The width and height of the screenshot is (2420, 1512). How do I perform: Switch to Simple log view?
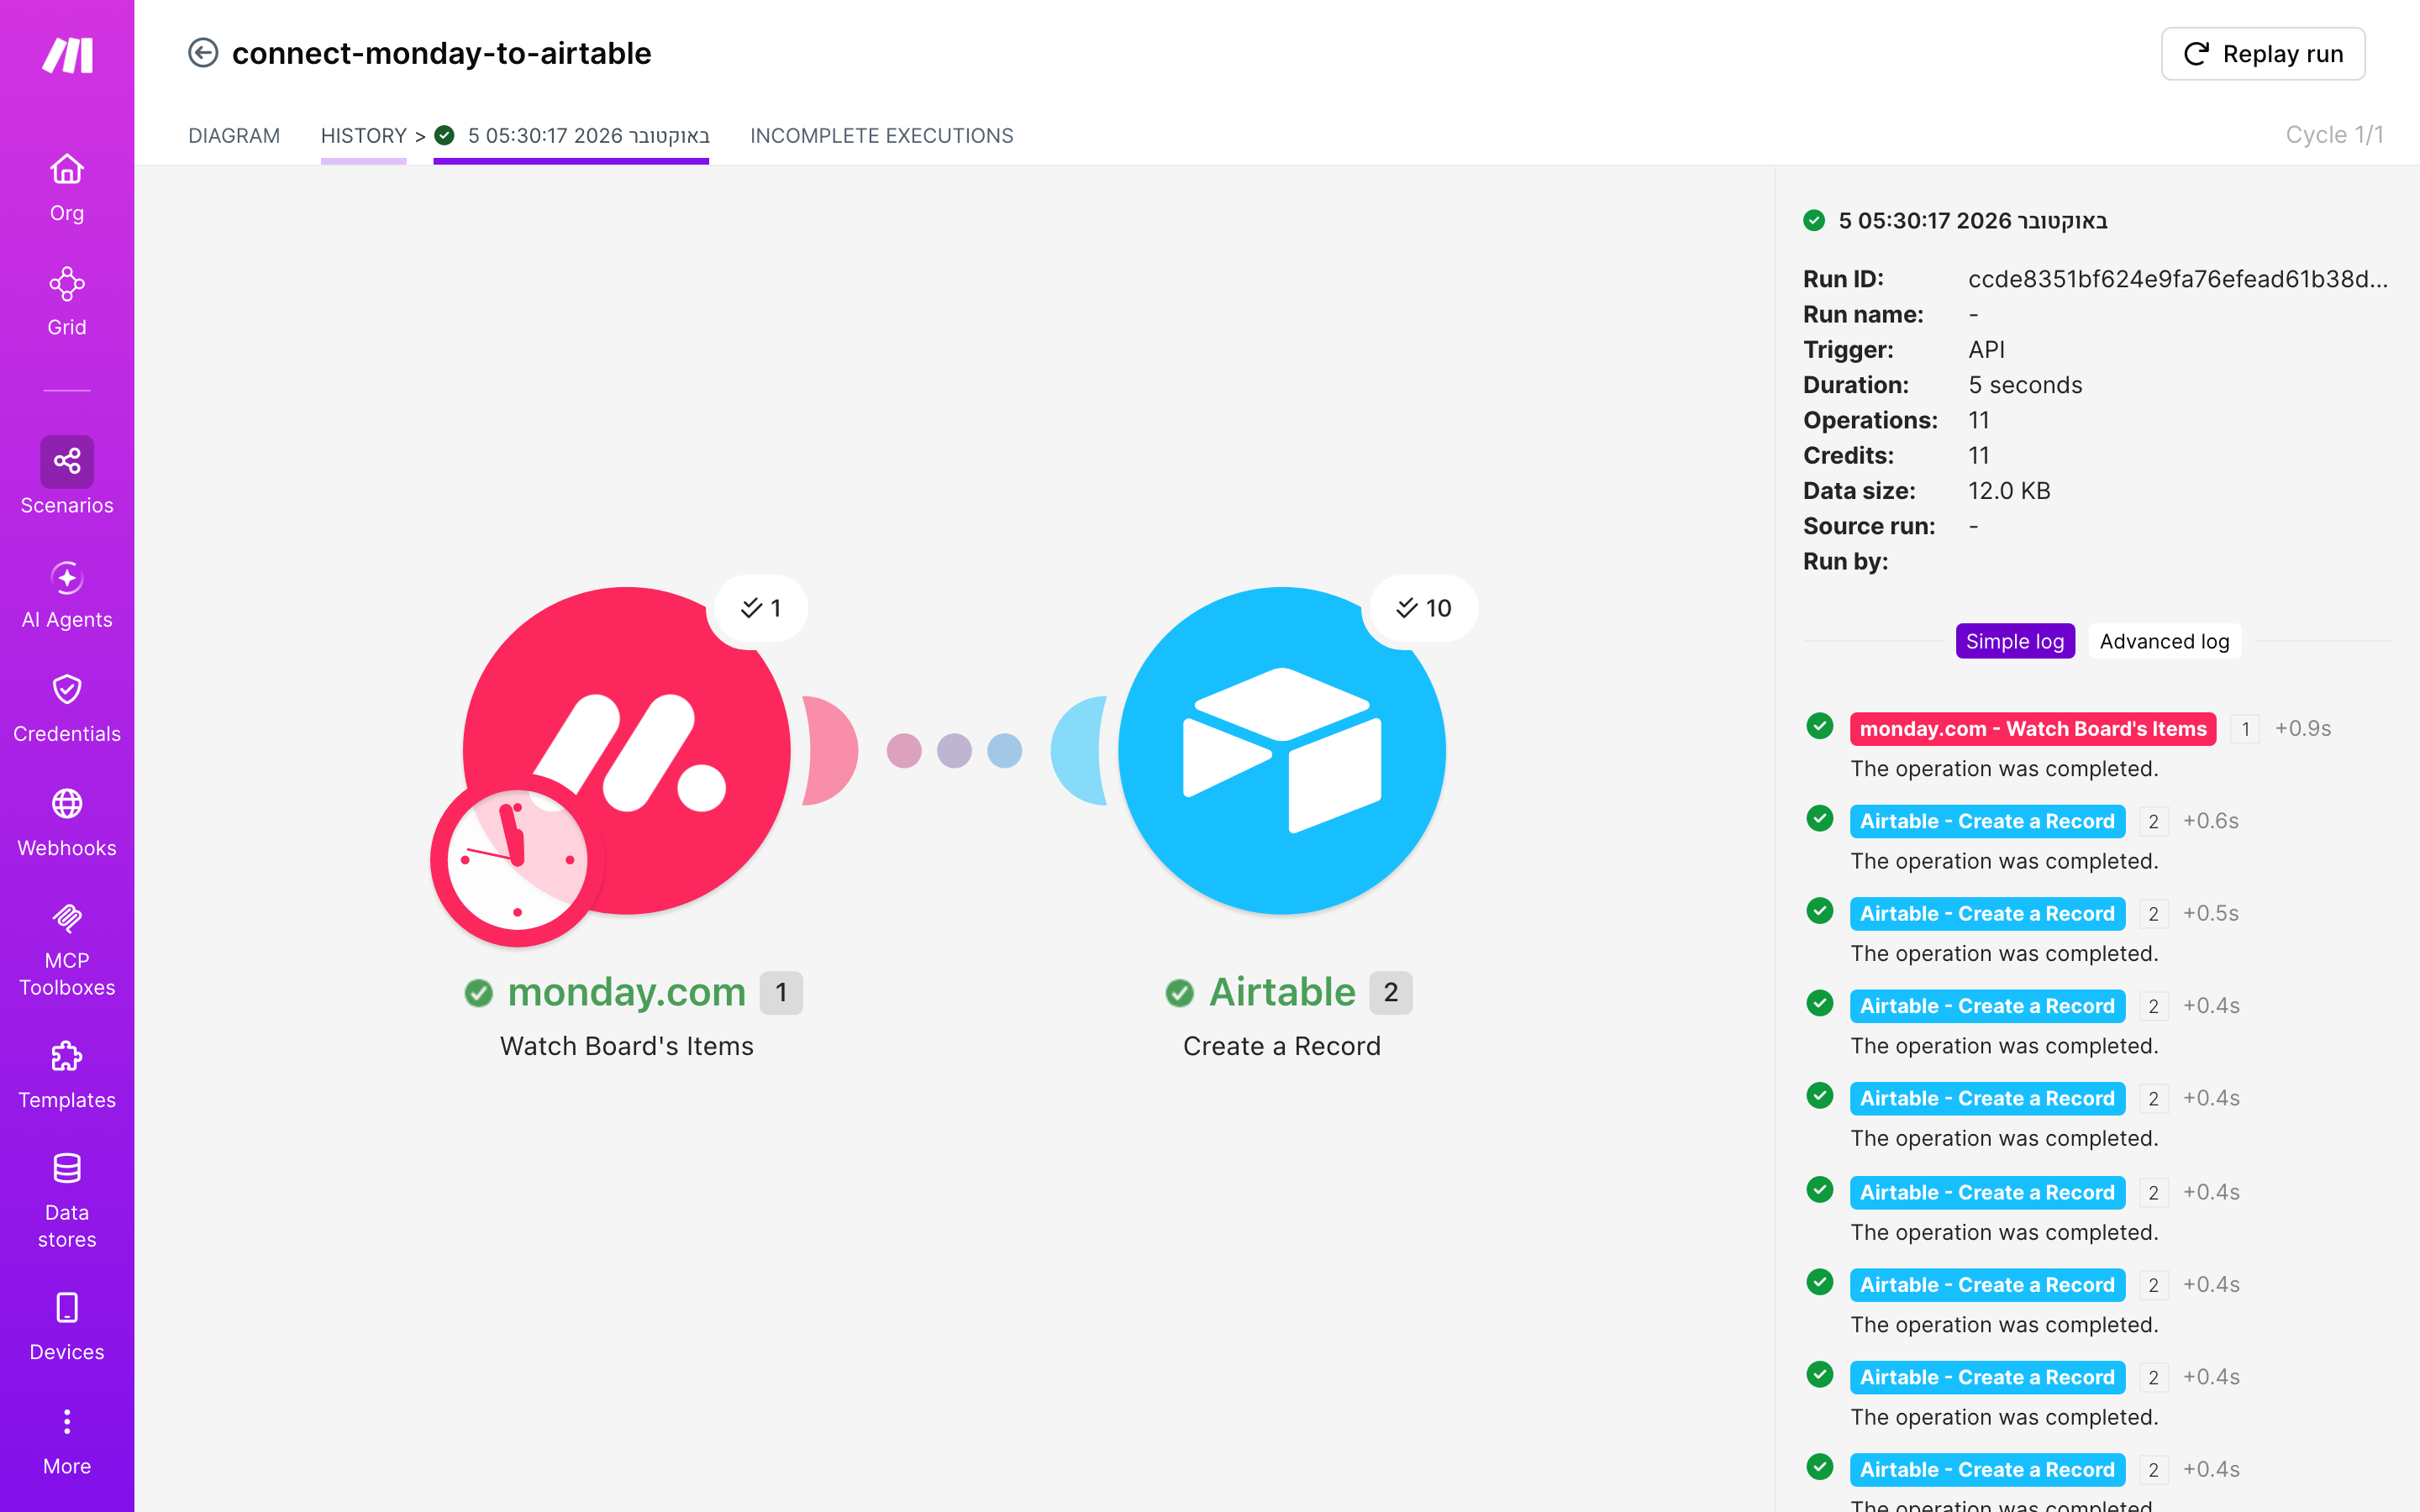point(2014,642)
